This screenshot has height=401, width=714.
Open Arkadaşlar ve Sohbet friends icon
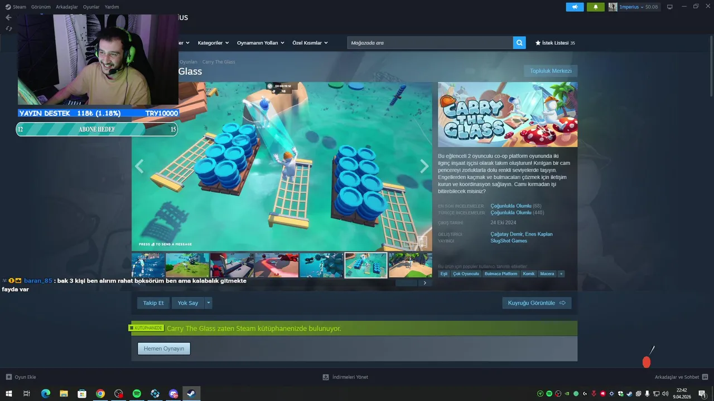[705, 377]
